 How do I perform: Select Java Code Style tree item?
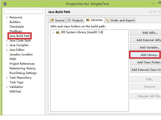coord(20,41)
